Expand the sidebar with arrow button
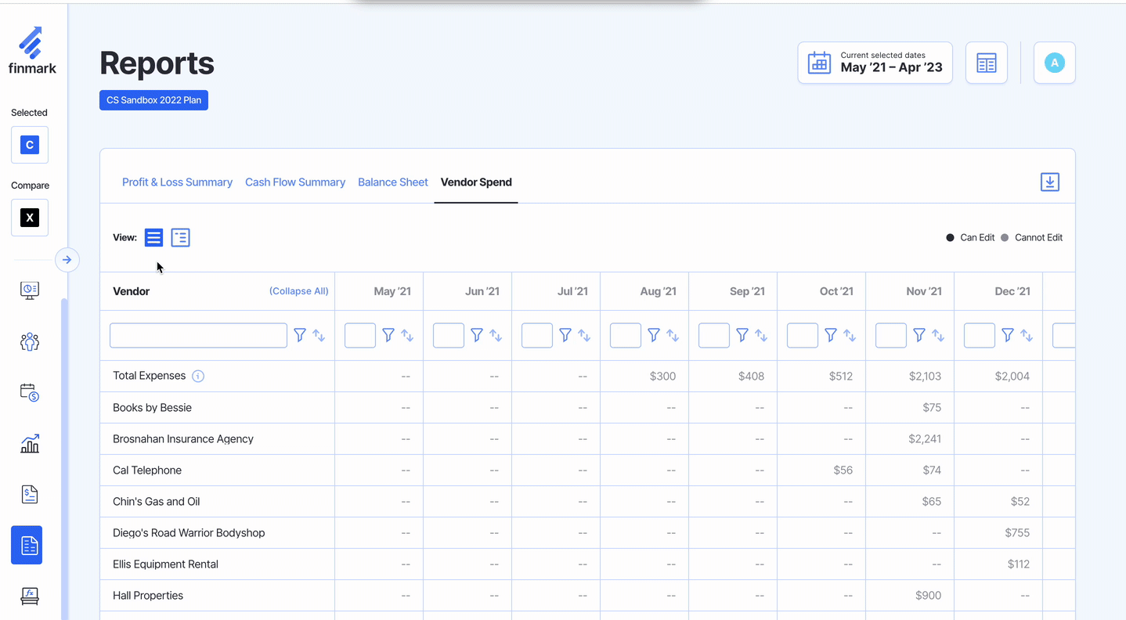Screen dimensions: 1126x620 click(67, 260)
